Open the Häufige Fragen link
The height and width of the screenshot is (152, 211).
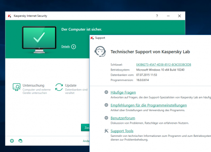click(x=123, y=92)
